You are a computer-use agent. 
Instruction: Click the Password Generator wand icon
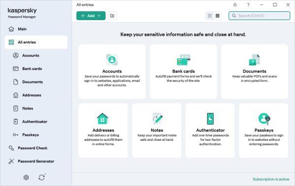[11, 161]
